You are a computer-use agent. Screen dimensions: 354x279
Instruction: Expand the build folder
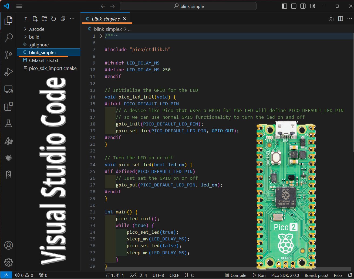(x=34, y=37)
